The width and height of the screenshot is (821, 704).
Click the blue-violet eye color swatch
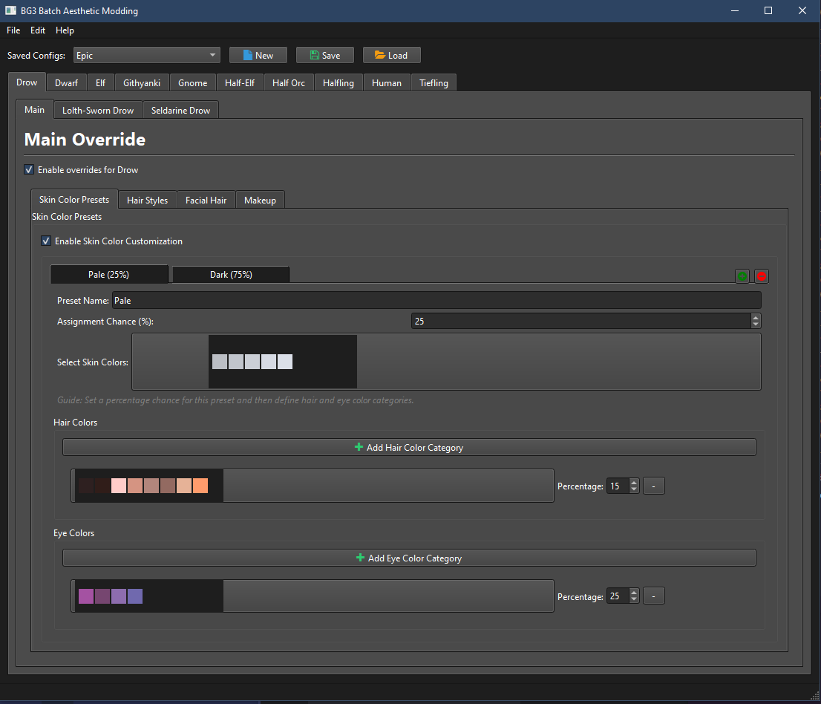(135, 596)
